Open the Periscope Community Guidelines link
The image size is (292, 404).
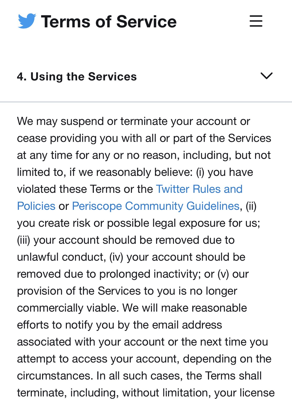(156, 206)
